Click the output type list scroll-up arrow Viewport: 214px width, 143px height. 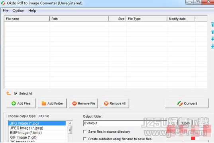pos(70,123)
